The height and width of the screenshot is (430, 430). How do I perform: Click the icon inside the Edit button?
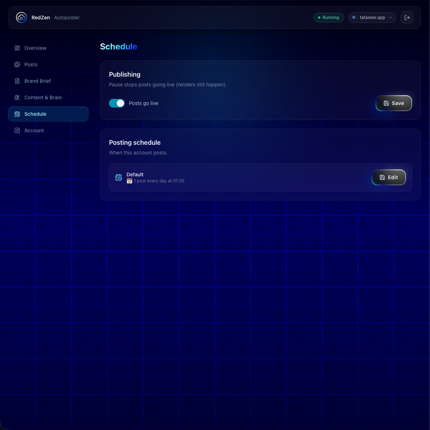point(382,177)
